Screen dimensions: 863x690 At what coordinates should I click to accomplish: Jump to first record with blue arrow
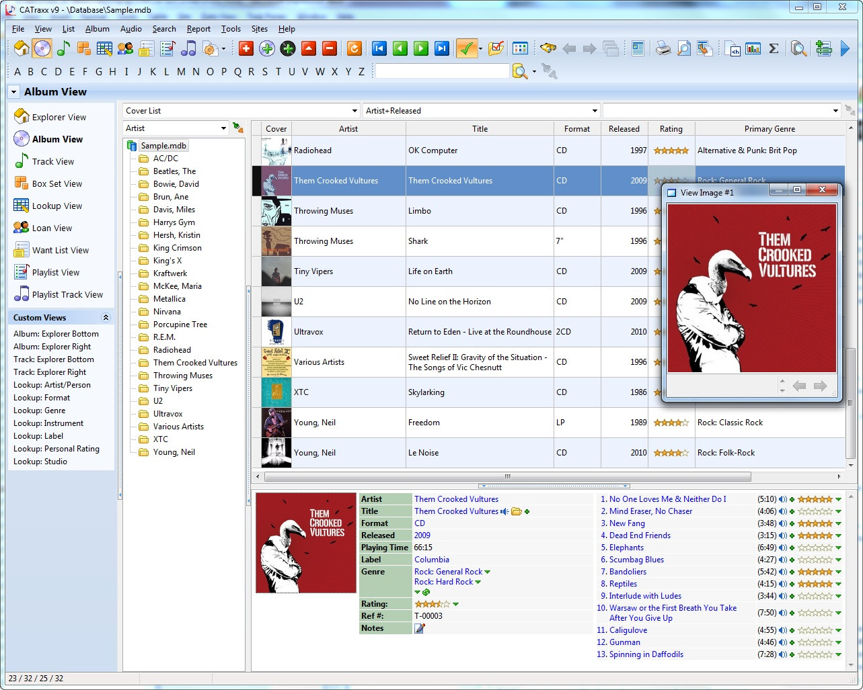[x=379, y=48]
